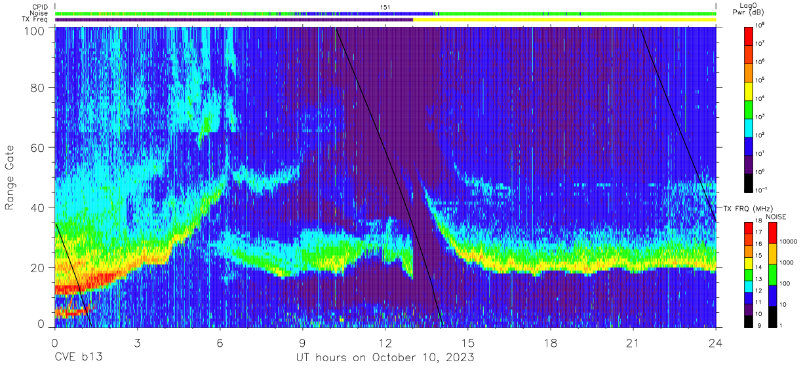Click x-axis tick label '24'
Screen dimensions: 805x371
pyautogui.click(x=716, y=342)
